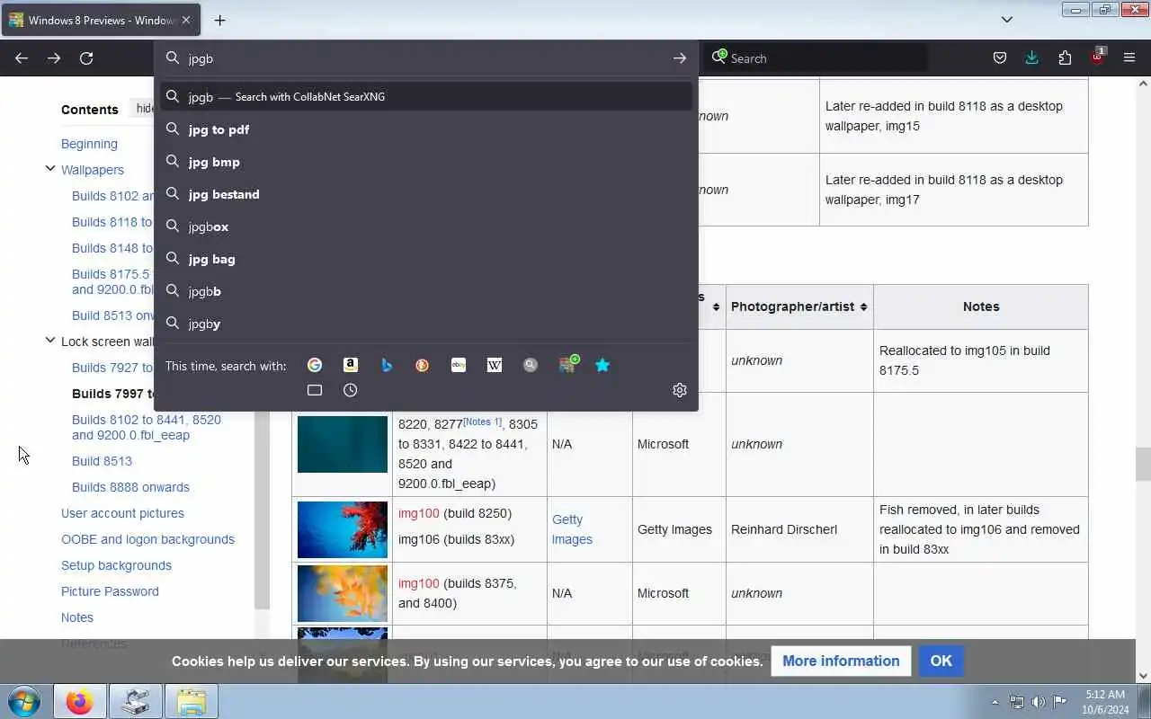Click the volume icon in the system tray
The width and height of the screenshot is (1151, 719).
coord(1038,702)
